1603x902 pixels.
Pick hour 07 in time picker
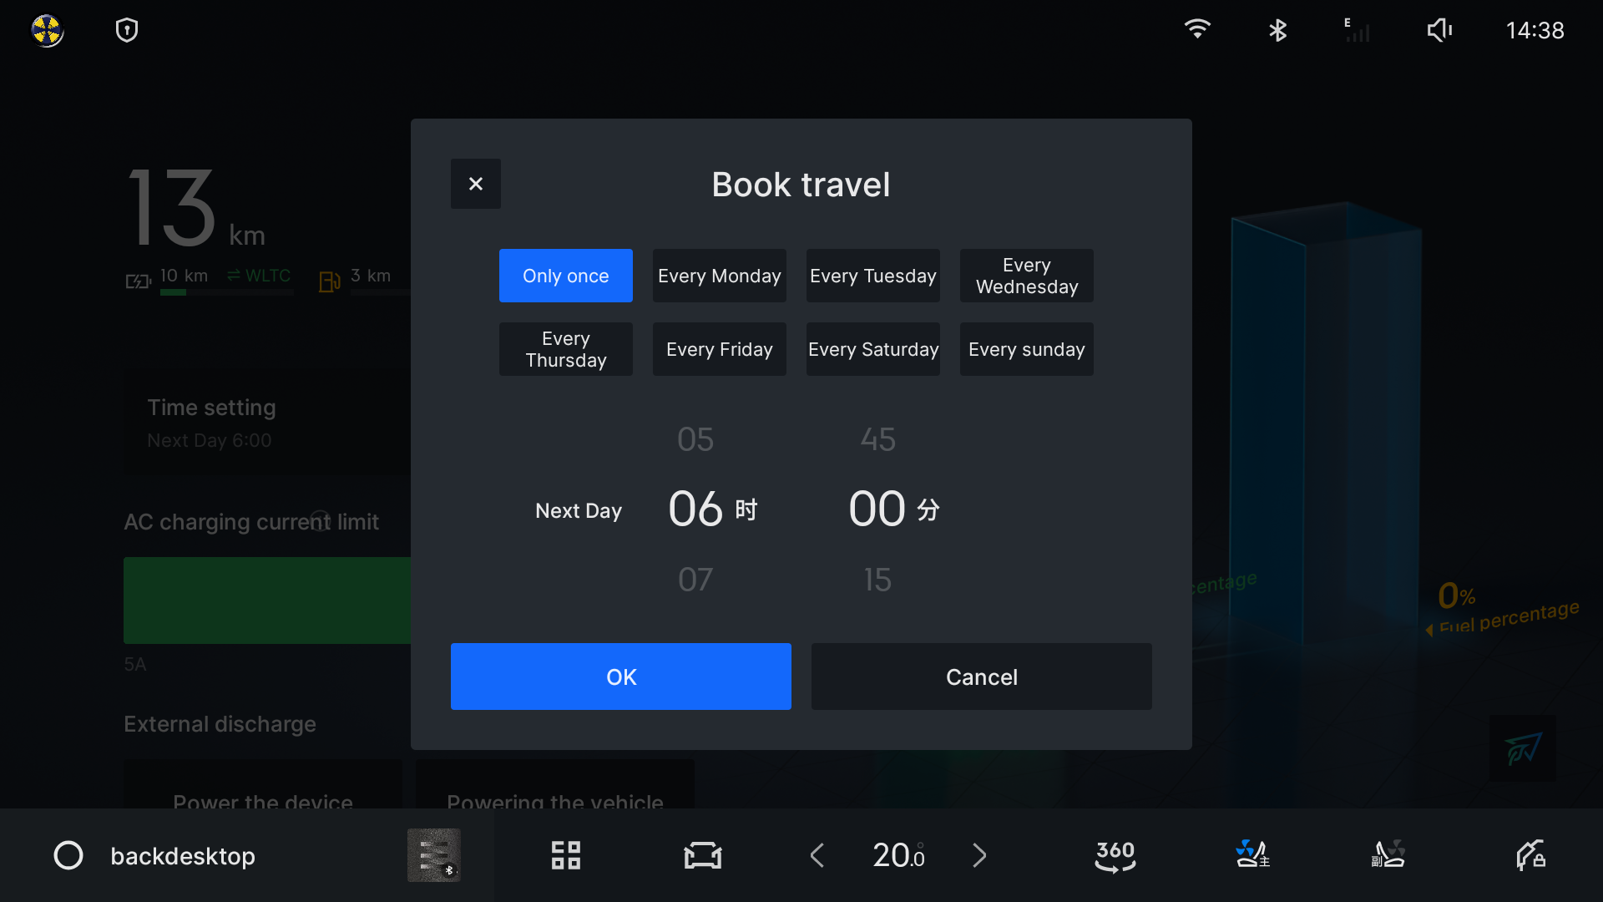coord(695,580)
